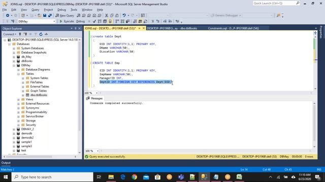
Task: Open the Connect dropdown in Object Explorer
Action: coord(10,34)
